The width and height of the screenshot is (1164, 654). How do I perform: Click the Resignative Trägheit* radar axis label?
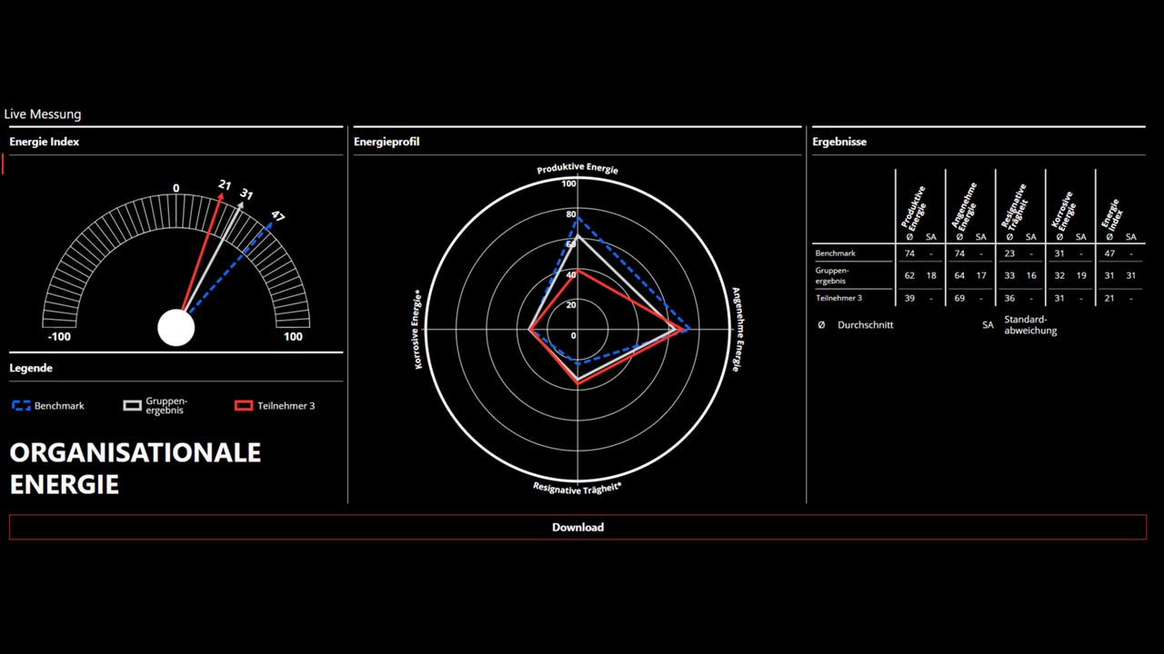[577, 488]
